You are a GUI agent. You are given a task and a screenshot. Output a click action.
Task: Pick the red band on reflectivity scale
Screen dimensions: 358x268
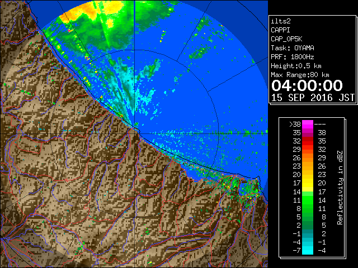[308, 141]
